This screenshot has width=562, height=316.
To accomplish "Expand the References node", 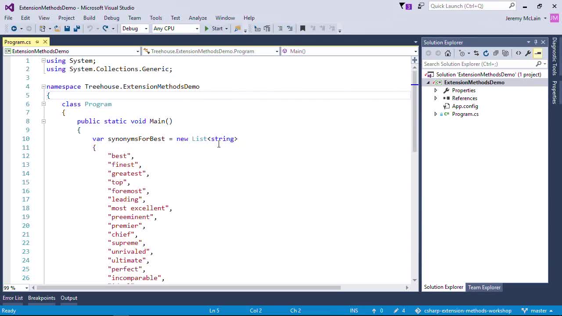I will [x=436, y=98].
